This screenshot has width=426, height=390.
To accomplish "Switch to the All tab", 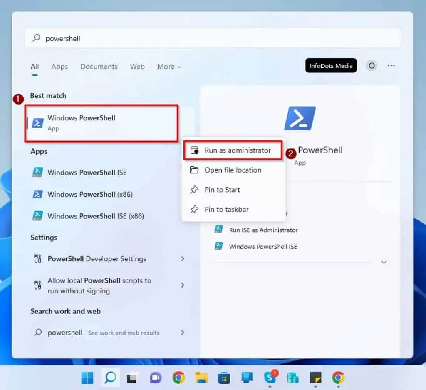I will pyautogui.click(x=35, y=67).
